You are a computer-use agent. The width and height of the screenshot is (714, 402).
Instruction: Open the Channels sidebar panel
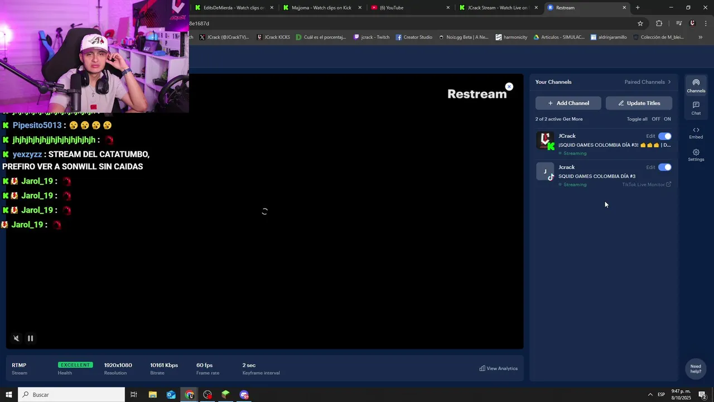(696, 86)
